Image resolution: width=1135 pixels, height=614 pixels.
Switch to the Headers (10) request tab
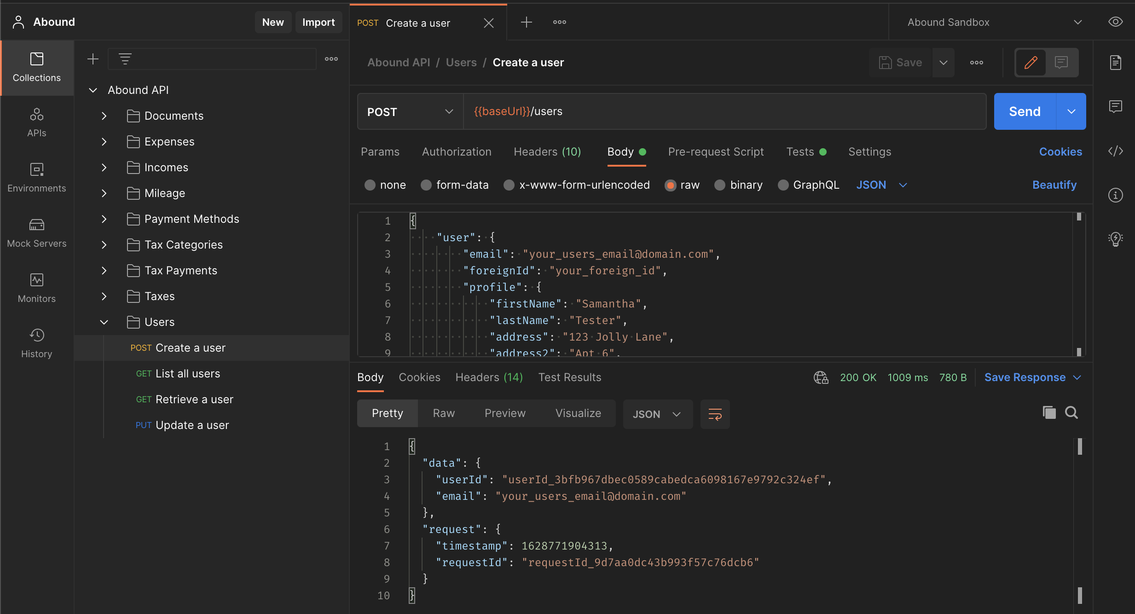pyautogui.click(x=548, y=152)
